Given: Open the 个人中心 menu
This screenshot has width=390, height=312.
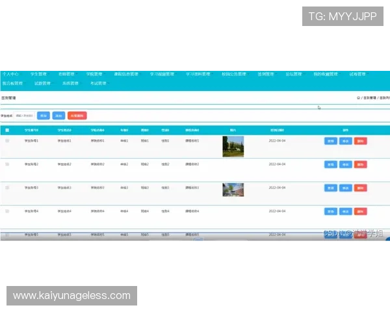Looking at the screenshot, I should [10, 74].
